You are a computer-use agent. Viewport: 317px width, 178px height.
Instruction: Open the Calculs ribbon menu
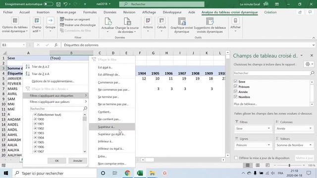(x=161, y=25)
